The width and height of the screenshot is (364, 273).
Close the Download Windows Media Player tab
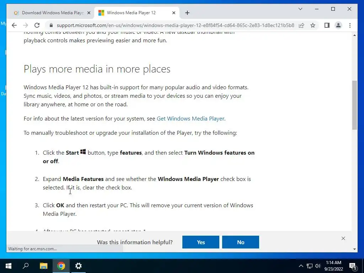point(89,13)
